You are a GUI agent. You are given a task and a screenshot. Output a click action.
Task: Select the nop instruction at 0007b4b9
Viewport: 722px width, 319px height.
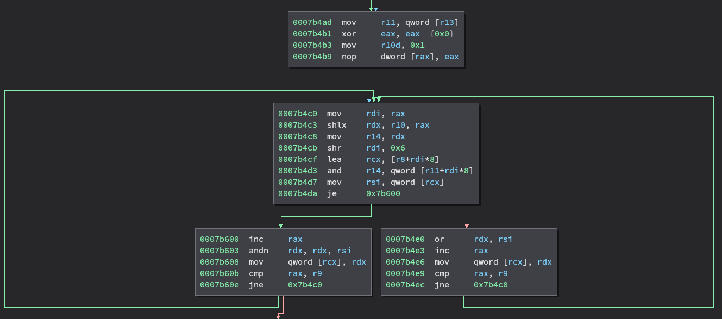pos(348,57)
